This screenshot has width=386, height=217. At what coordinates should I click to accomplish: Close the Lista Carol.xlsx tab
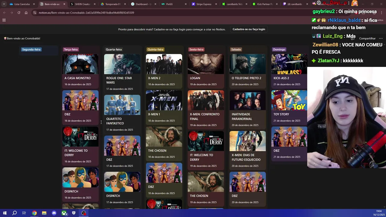coord(34,4)
